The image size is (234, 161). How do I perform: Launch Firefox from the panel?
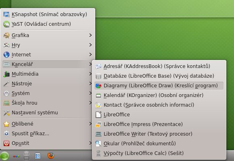pos(51,156)
